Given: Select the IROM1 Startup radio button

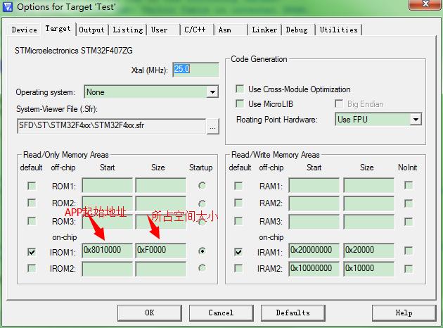Looking at the screenshot, I should [202, 251].
